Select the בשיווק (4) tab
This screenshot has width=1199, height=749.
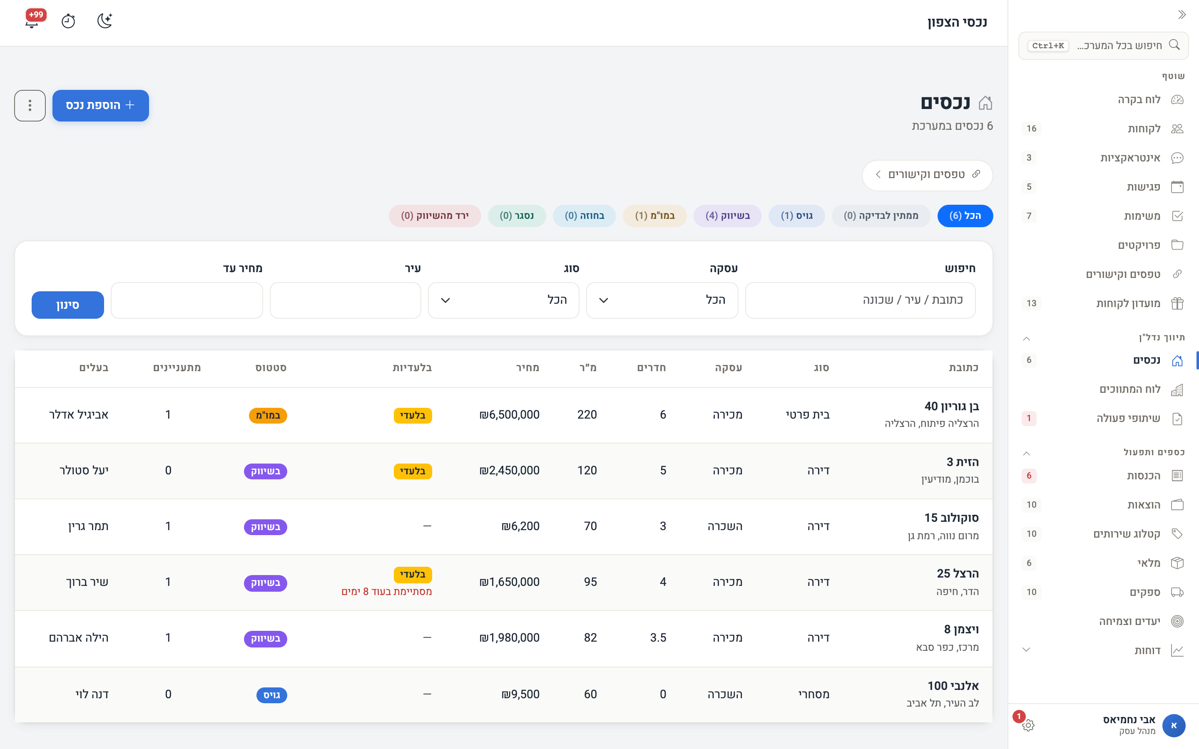tap(727, 216)
